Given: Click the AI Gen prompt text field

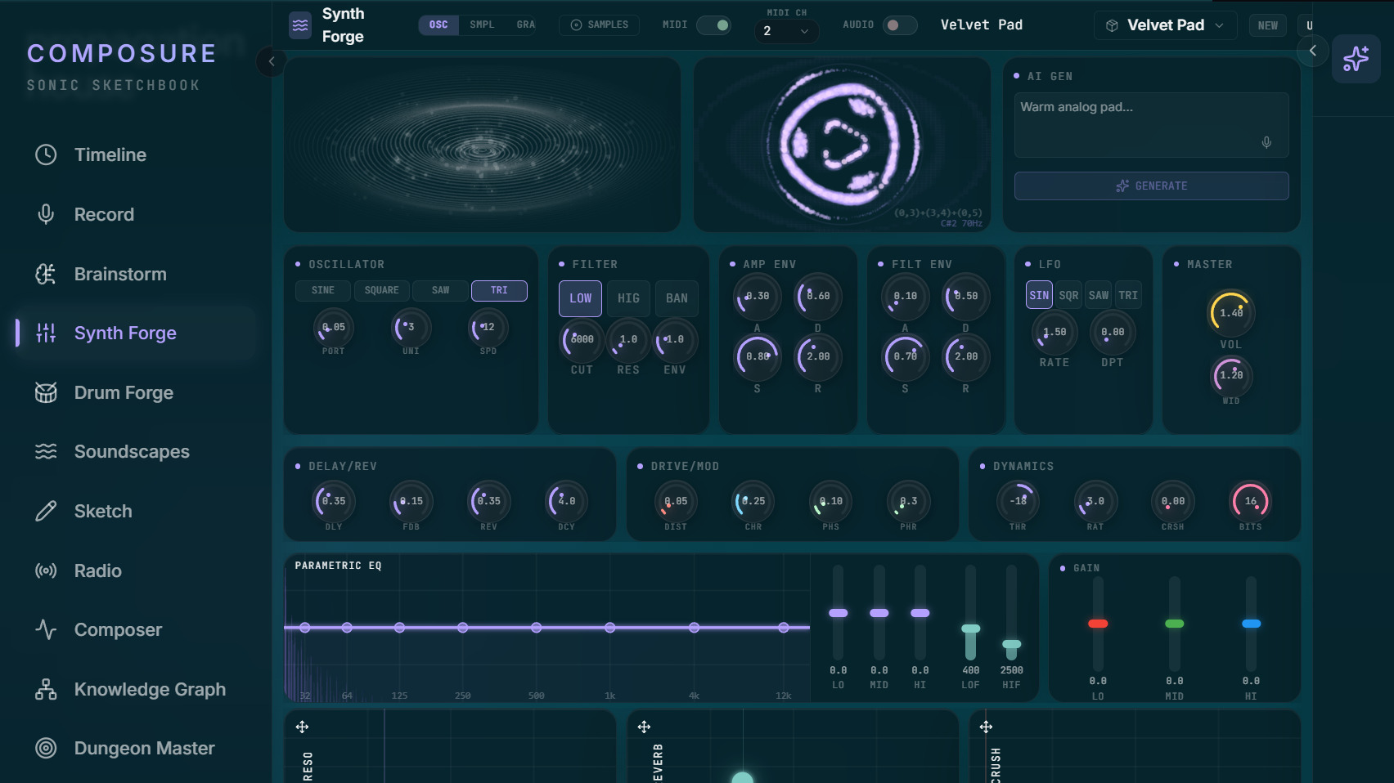Looking at the screenshot, I should [1151, 124].
